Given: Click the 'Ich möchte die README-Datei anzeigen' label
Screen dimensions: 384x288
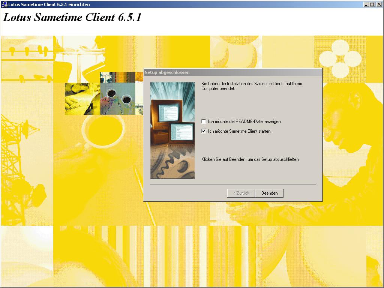Looking at the screenshot, I should click(244, 121).
